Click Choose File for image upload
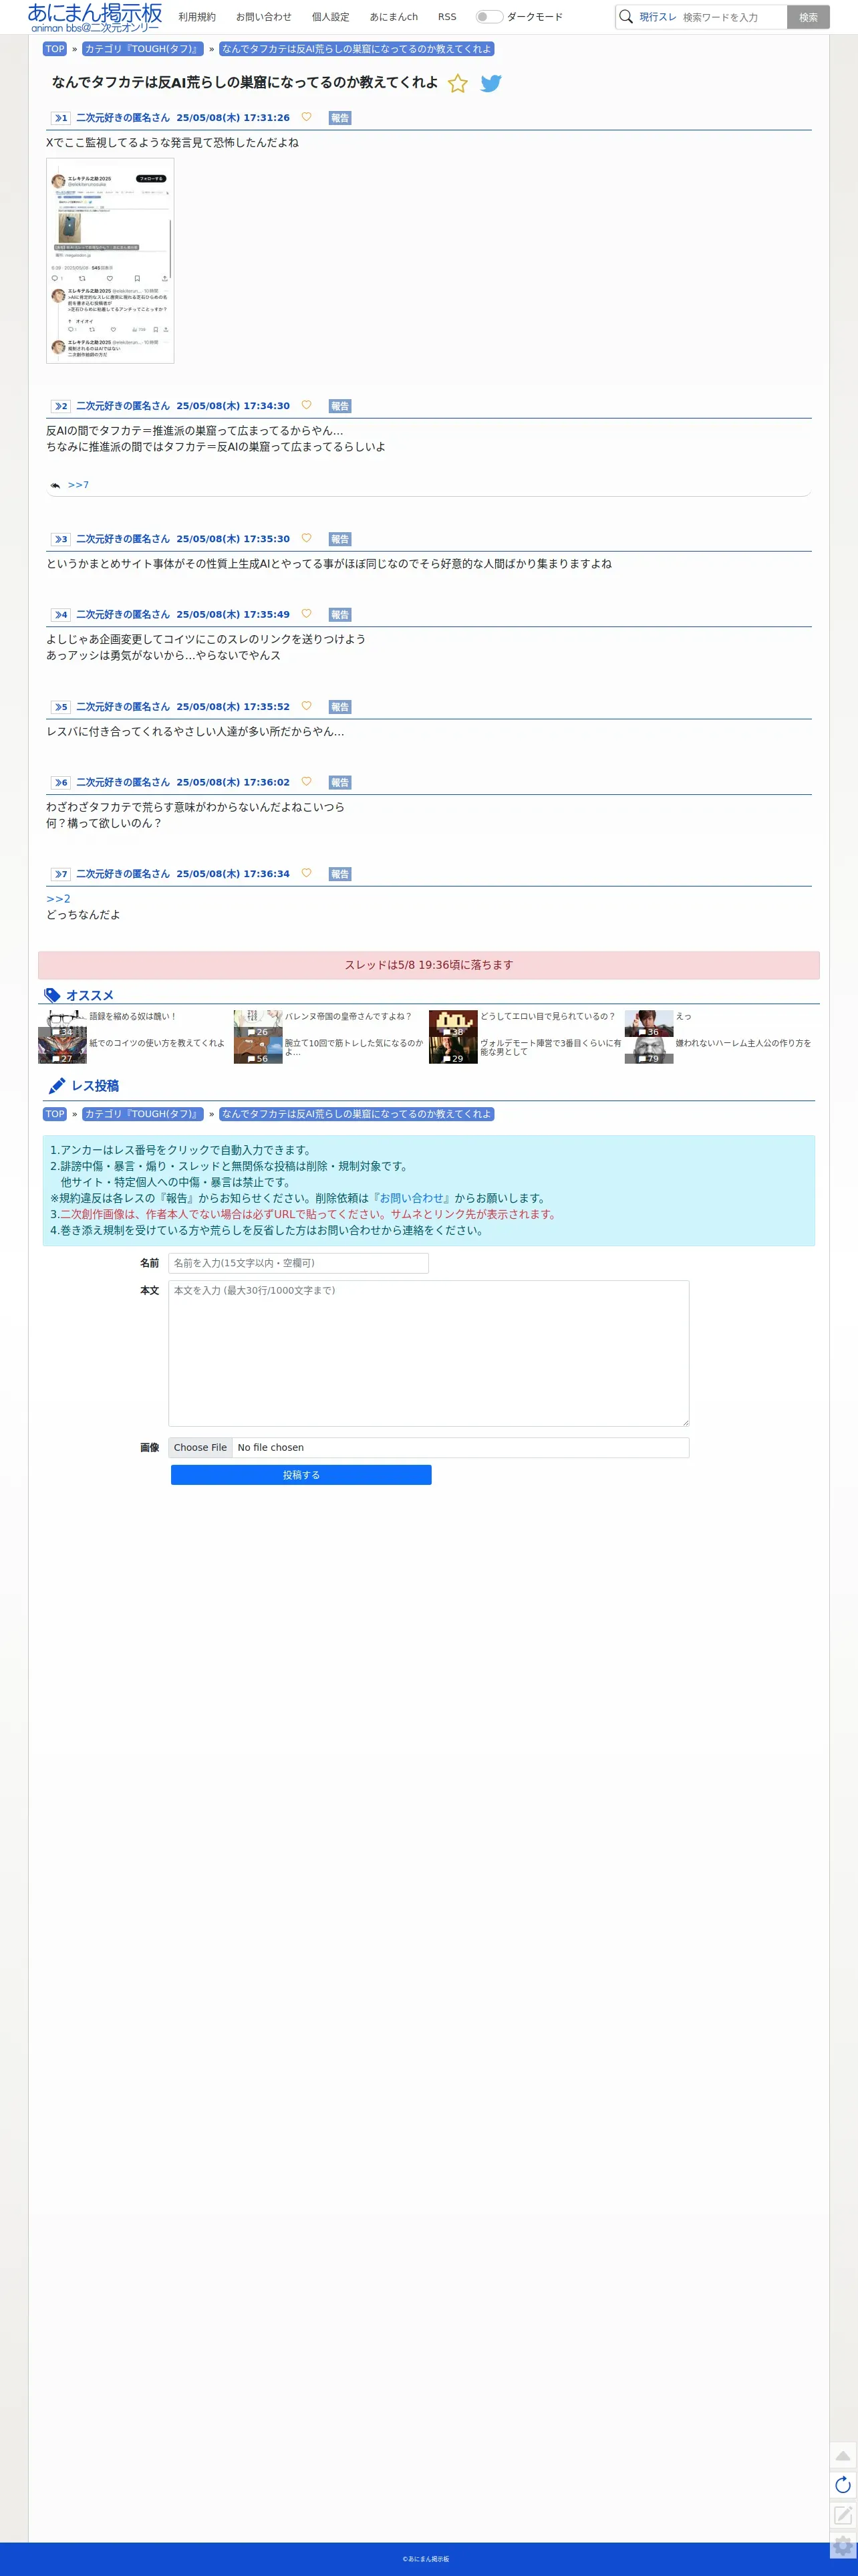The image size is (858, 2576). click(200, 1447)
